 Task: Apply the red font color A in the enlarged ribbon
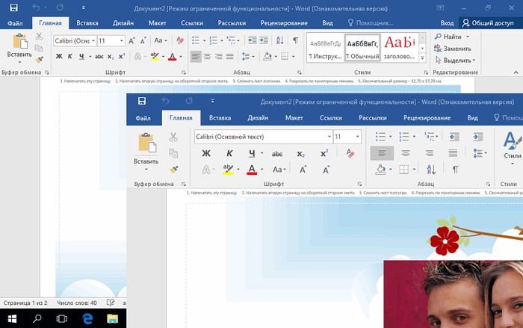[252, 170]
